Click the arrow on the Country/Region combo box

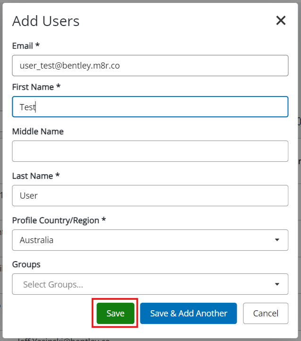coord(277,240)
